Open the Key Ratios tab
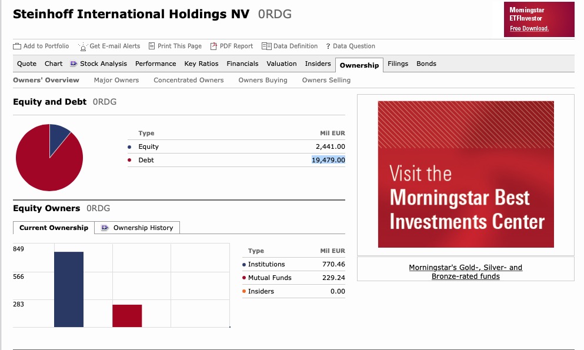 201,64
